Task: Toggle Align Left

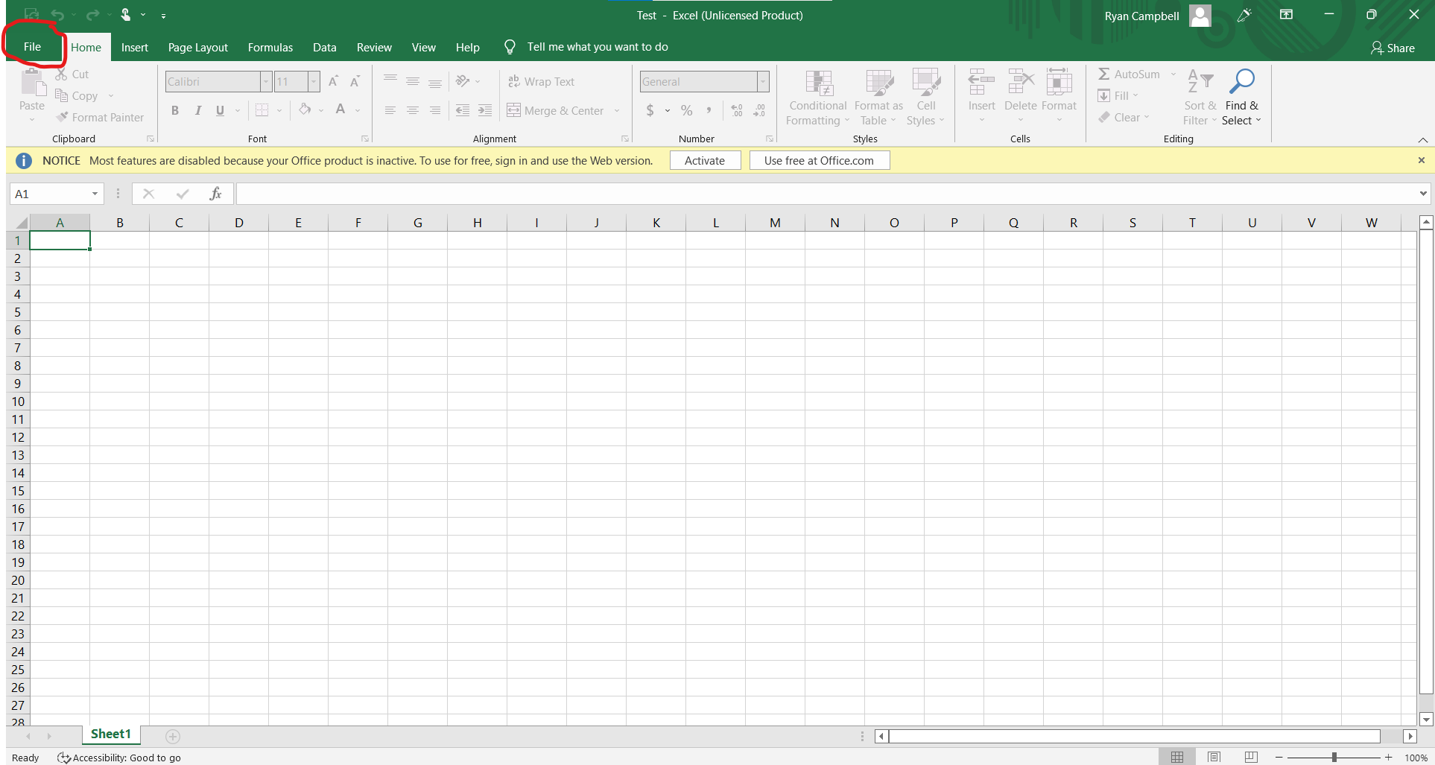Action: pyautogui.click(x=390, y=110)
